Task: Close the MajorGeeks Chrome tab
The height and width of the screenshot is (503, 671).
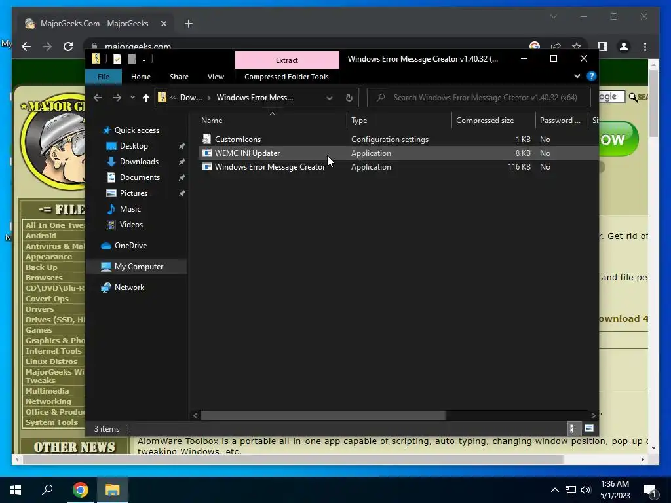Action: [163, 24]
